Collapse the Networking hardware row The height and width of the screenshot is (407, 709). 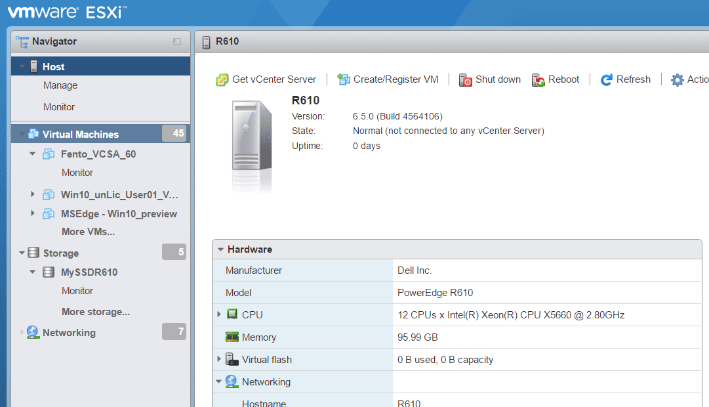[219, 381]
